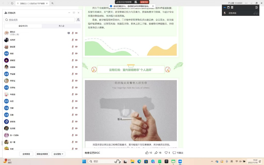
Task: Switch to the 未入会 tab
Action: (61, 26)
